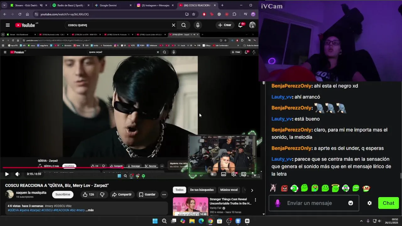Select the De tus búsquedas chip
This screenshot has width=402, height=226.
(x=202, y=190)
